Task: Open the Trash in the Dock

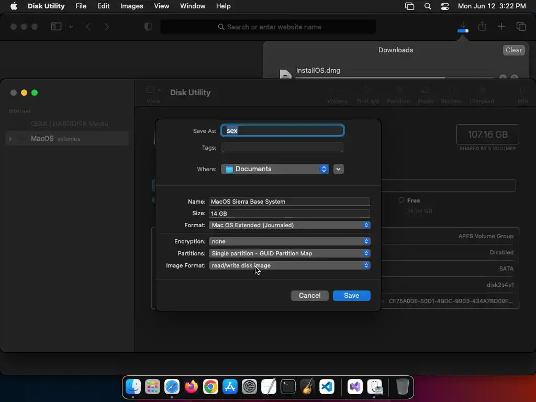Action: [403, 387]
